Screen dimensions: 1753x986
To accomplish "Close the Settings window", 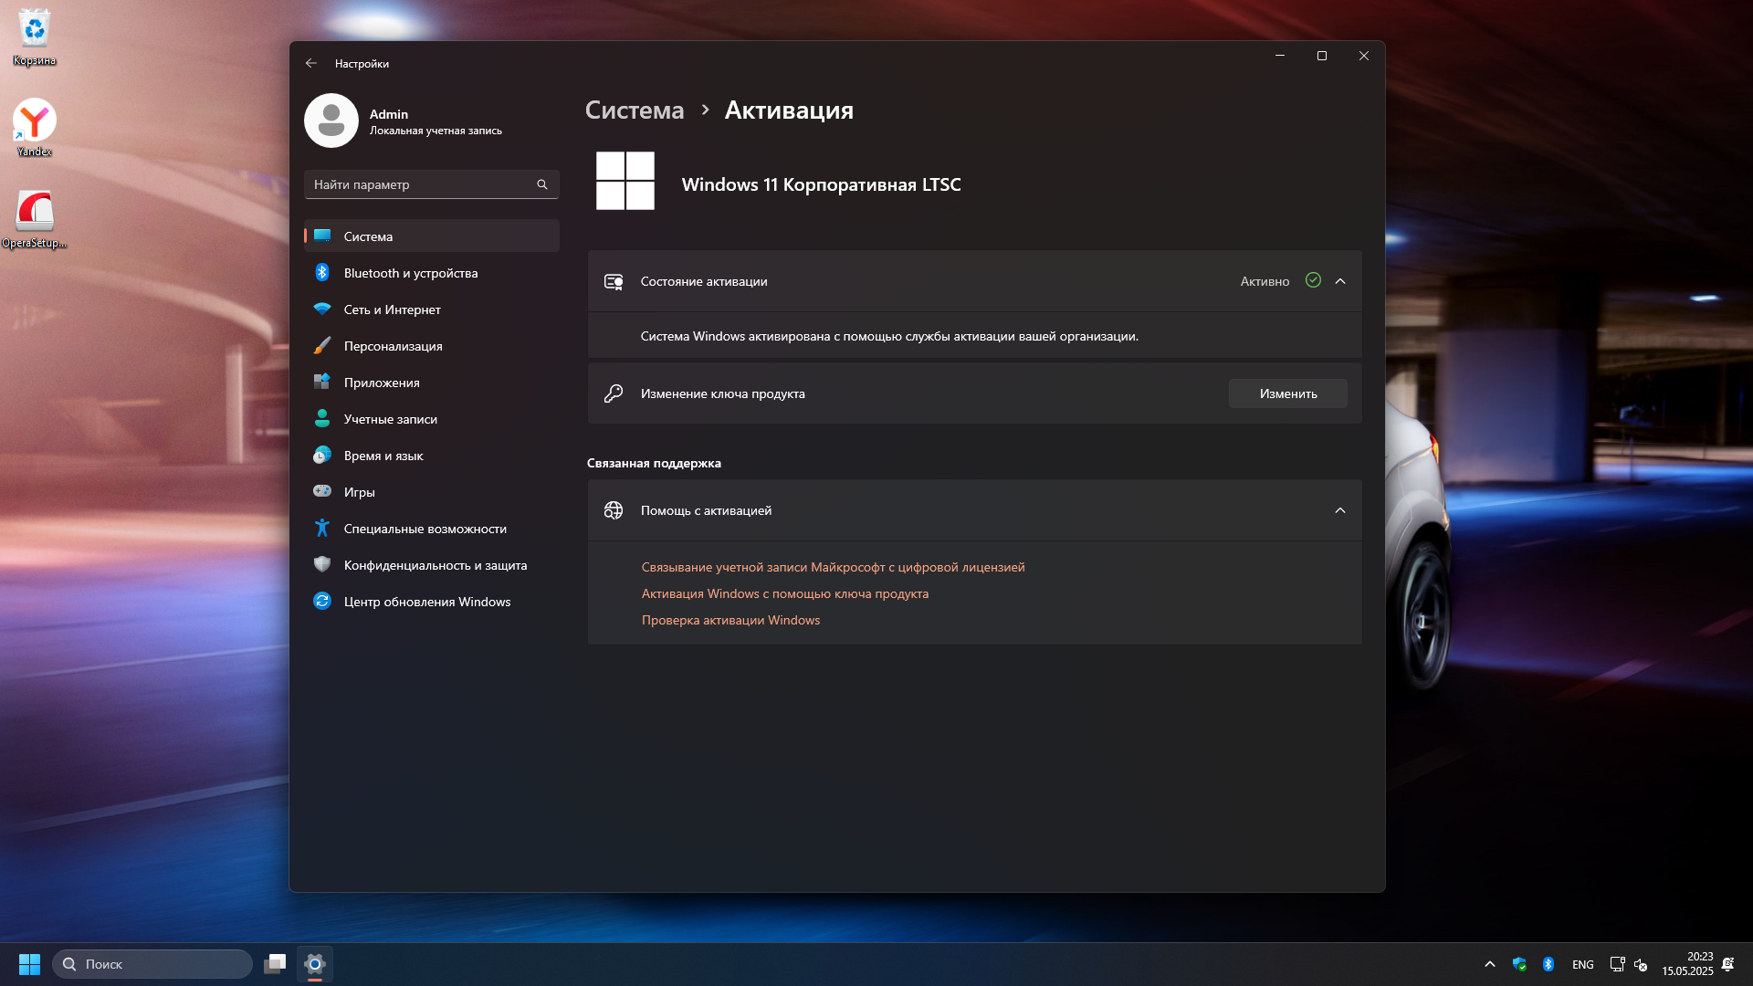I will tap(1364, 56).
